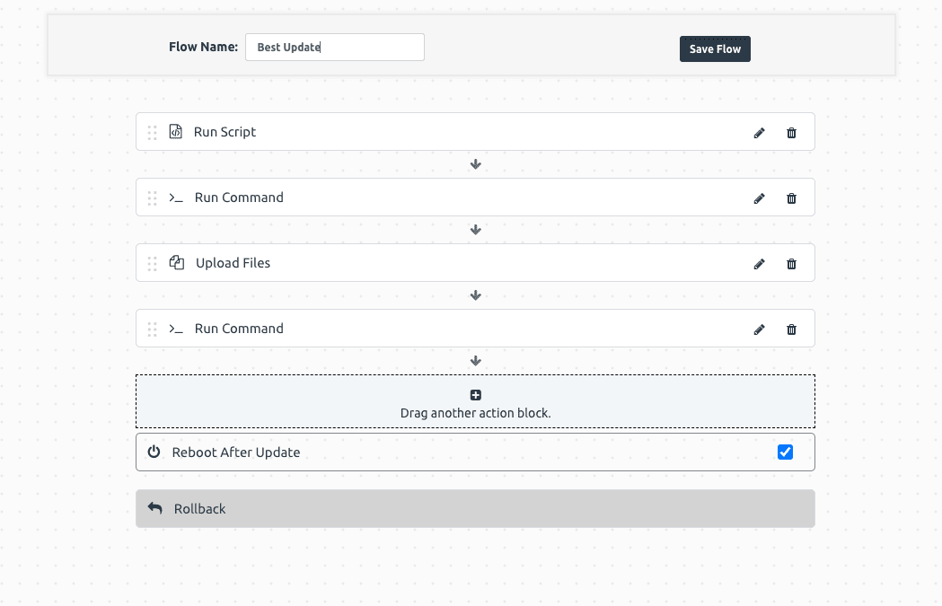Click the "Flow Name:" label
Screen dimensions: 942x606
(x=203, y=47)
